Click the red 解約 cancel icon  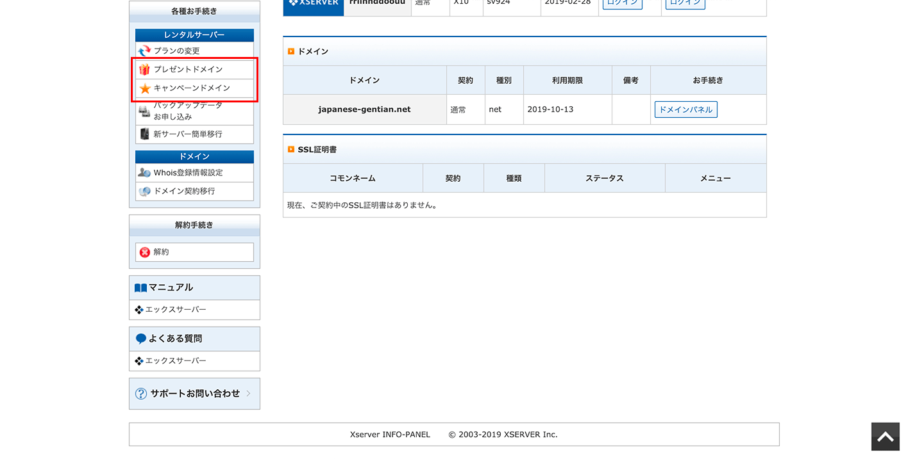[x=145, y=252]
